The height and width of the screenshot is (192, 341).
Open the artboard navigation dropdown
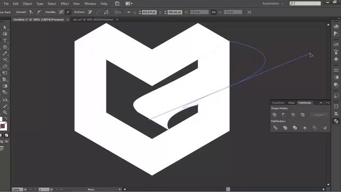click(x=51, y=190)
